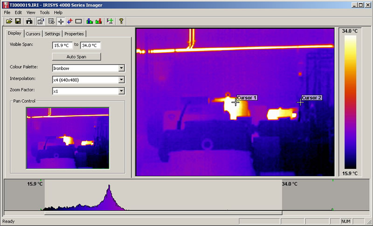Open the Tools menu
The height and width of the screenshot is (226, 373).
coord(45,12)
